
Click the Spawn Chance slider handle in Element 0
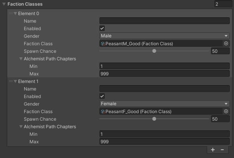[154, 51]
